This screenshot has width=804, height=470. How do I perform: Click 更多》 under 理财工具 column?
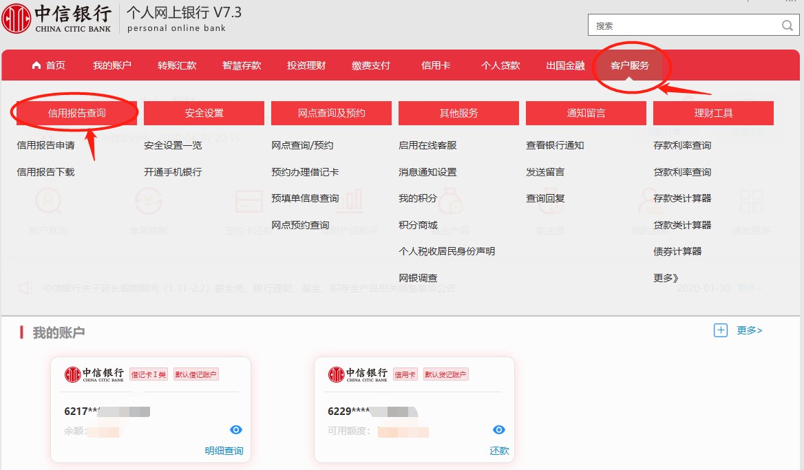pos(666,278)
